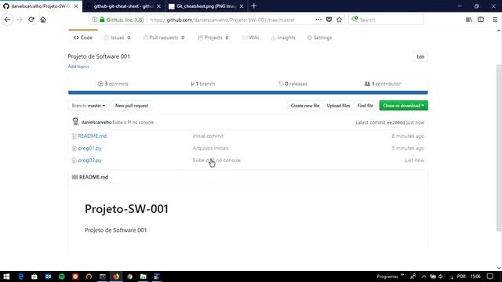View the 0 releases link
This screenshot has width=502, height=282.
click(x=293, y=84)
